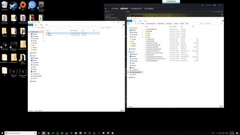Switch two-item Explorer window to large icons view
This screenshot has height=135, width=240.
pos(123,110)
